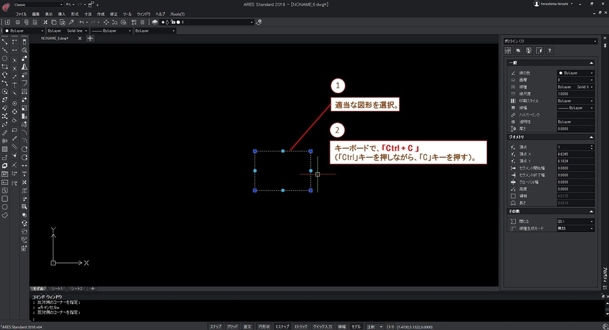
Task: Collapse the その他 section in Properties
Action: click(591, 211)
